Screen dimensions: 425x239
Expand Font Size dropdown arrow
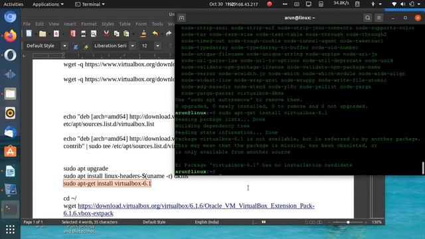(157, 46)
